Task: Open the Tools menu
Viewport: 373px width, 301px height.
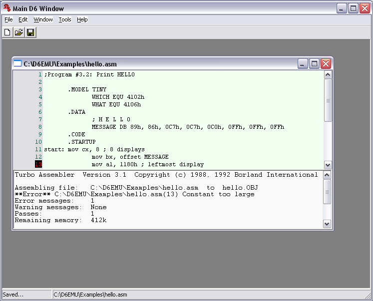Action: 65,19
